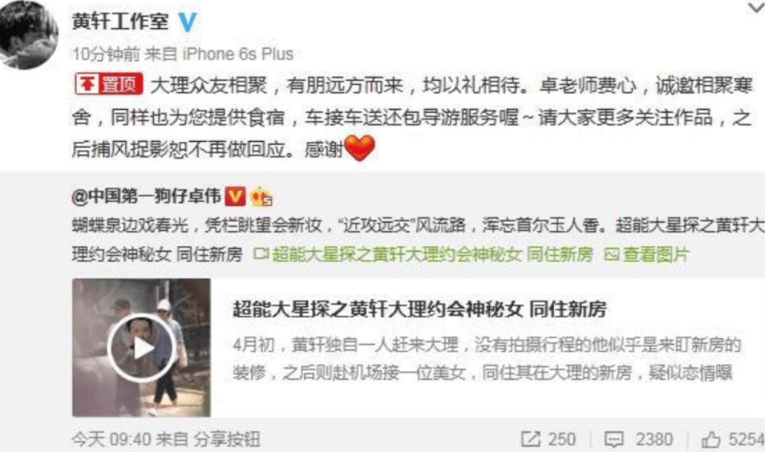Click the orange verified V badge
This screenshot has height=452, width=765.
(235, 196)
